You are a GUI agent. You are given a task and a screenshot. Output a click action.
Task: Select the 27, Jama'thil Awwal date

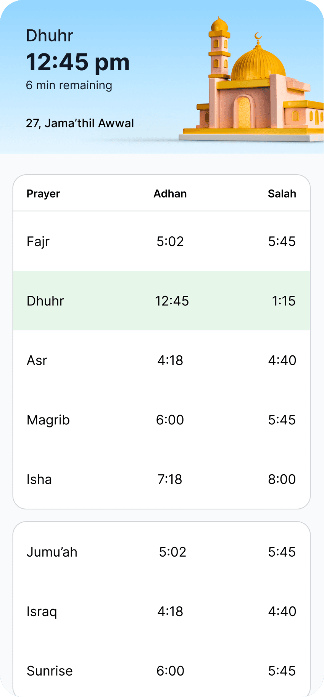coord(80,123)
